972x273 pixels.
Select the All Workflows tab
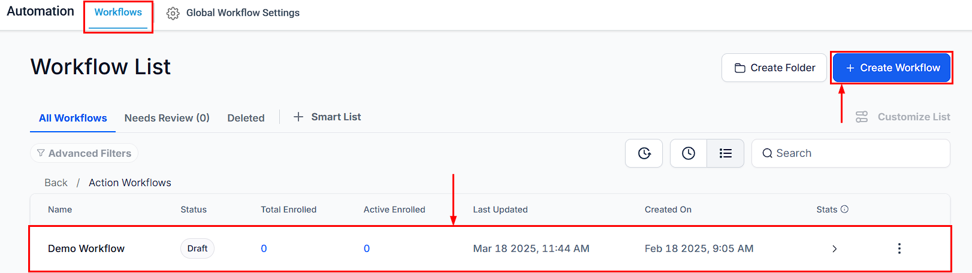(73, 118)
